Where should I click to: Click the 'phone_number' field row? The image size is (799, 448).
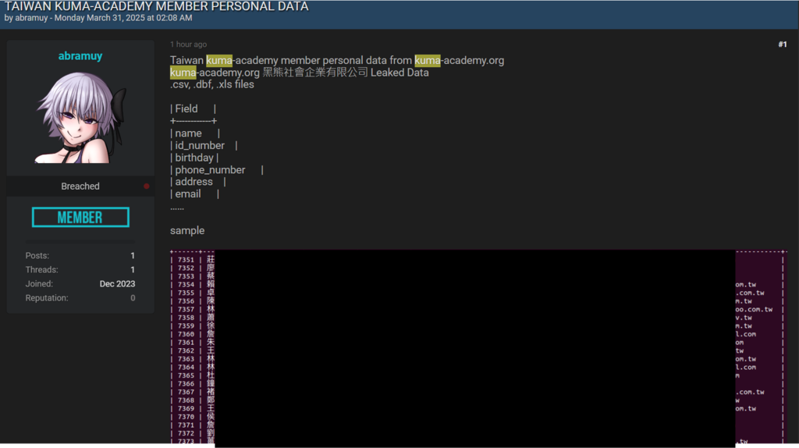(217, 170)
